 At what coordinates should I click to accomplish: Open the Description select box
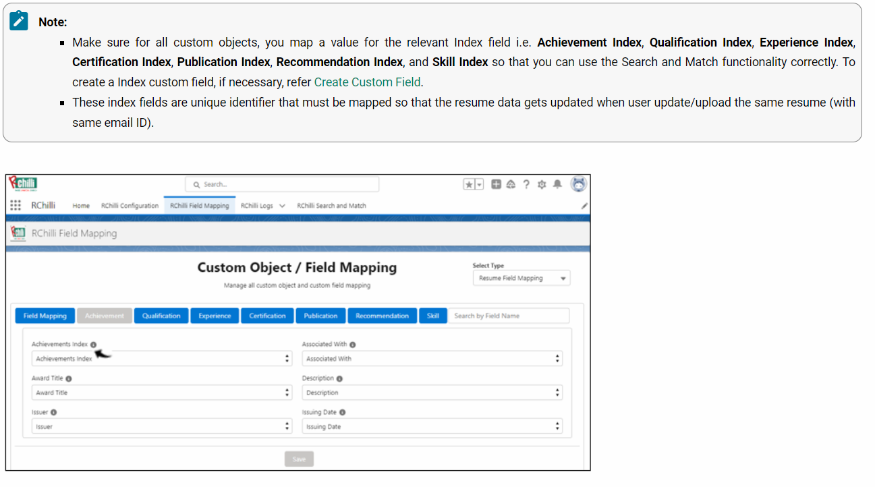tap(432, 393)
